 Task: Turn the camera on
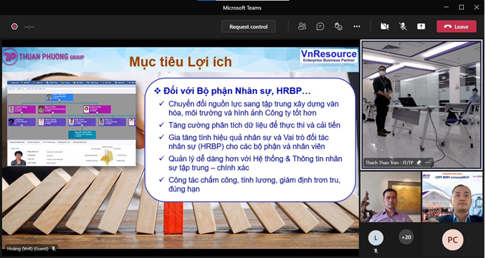pos(385,27)
